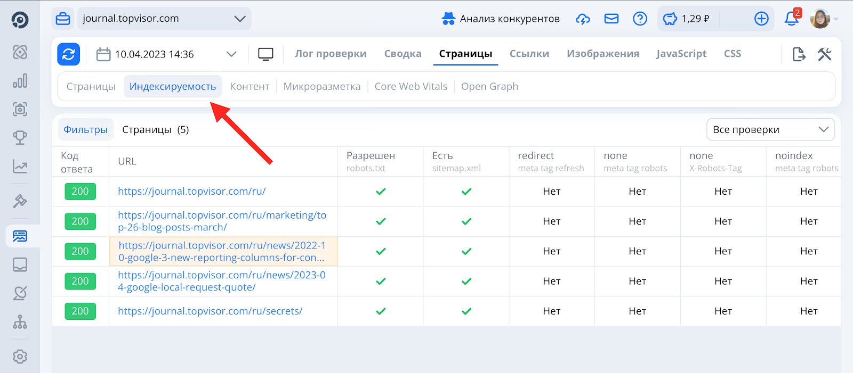Switch to the Ссылки tab
This screenshot has width=853, height=373.
click(x=529, y=54)
